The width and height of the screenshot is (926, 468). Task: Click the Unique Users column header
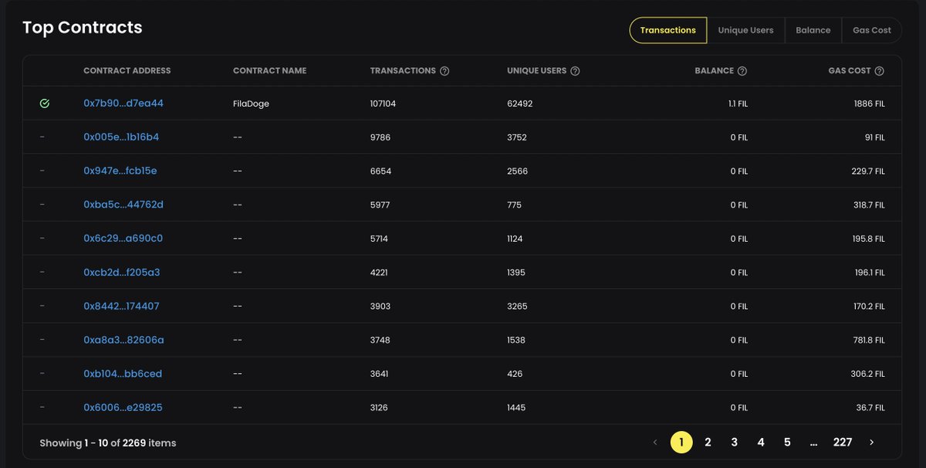[536, 71]
